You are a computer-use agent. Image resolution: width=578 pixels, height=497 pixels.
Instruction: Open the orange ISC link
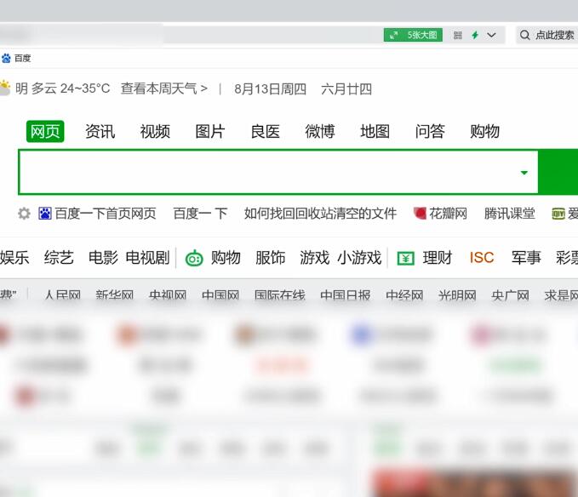point(482,257)
